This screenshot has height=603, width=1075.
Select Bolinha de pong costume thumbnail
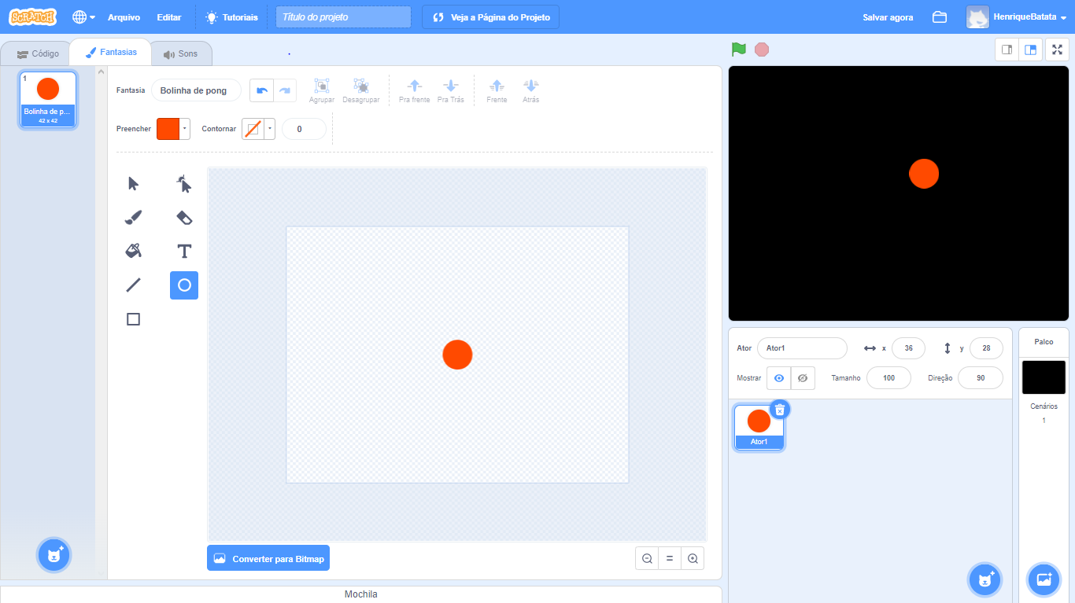(48, 99)
